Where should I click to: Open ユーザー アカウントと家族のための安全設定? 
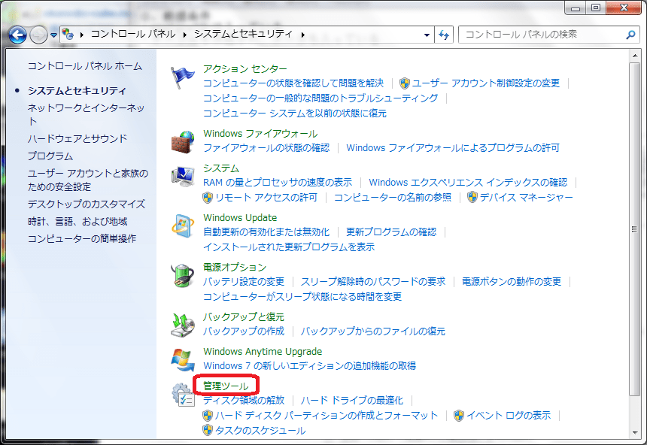pyautogui.click(x=88, y=180)
